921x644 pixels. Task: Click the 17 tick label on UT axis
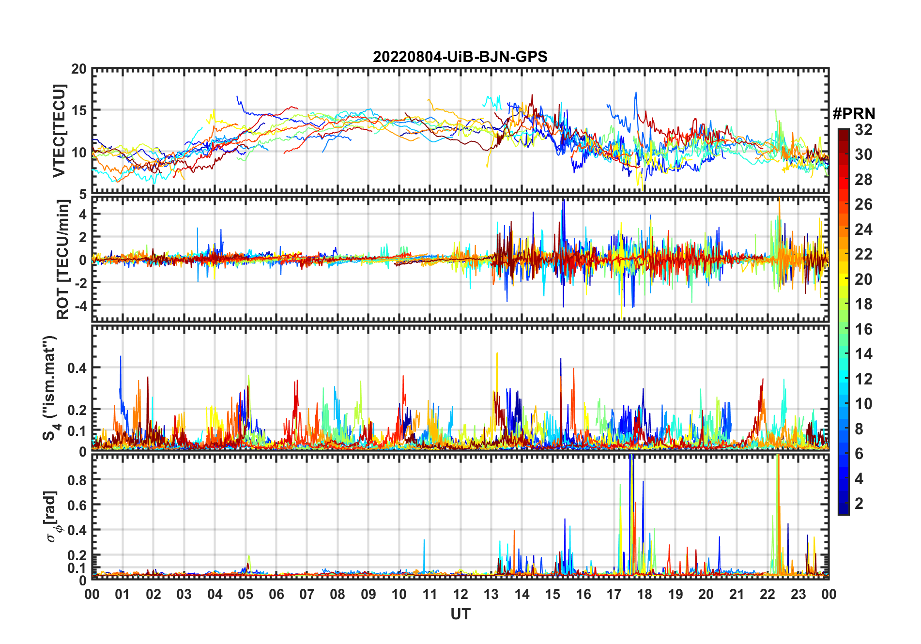click(614, 594)
